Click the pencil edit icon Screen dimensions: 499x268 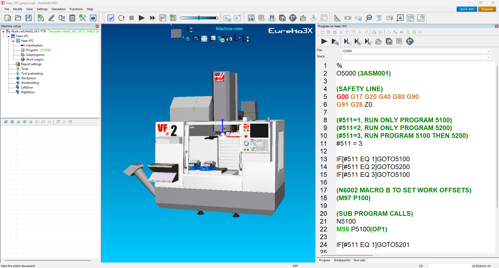(x=51, y=18)
